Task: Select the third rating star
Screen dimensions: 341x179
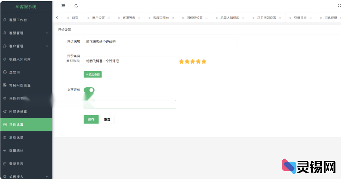Action: 193,61
